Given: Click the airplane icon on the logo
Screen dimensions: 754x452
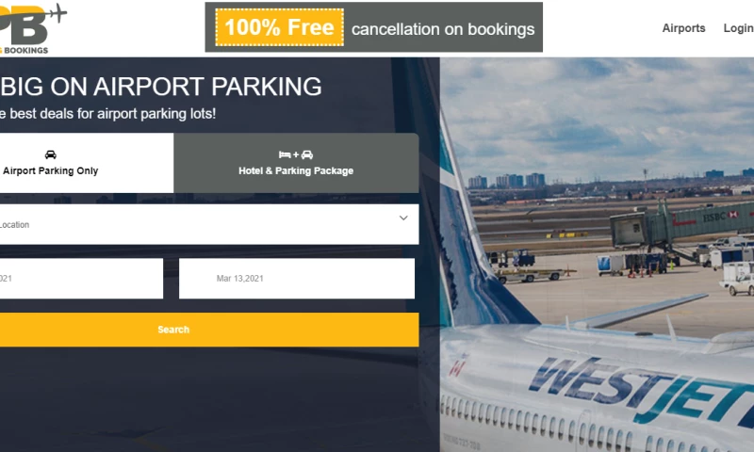Looking at the screenshot, I should pos(58,13).
